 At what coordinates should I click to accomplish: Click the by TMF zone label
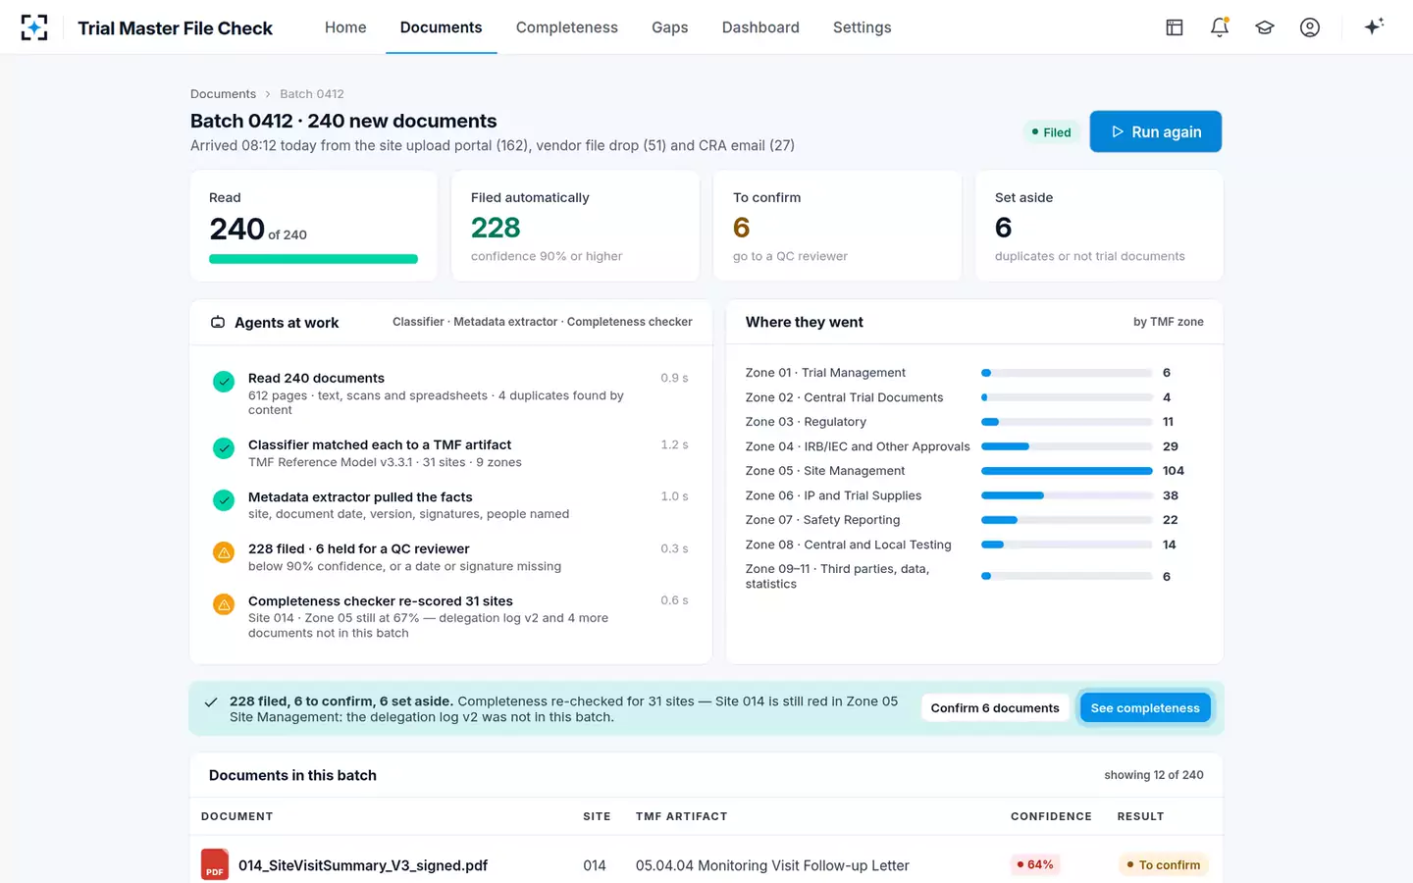point(1169,322)
